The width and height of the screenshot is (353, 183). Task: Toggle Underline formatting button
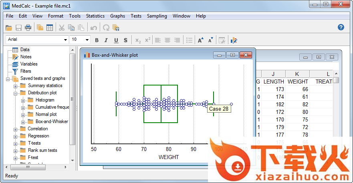(x=116, y=40)
